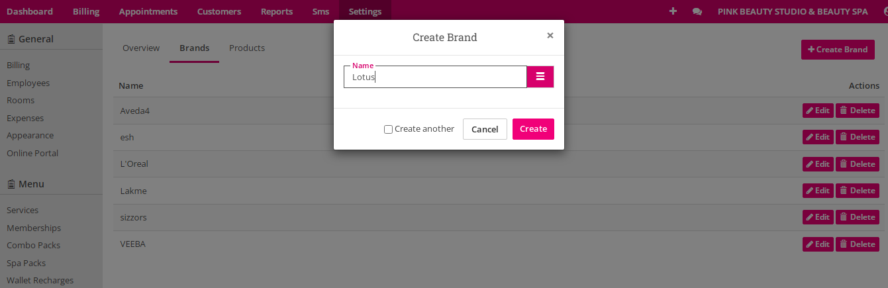Click the Name input field containing Lotus

[435, 77]
